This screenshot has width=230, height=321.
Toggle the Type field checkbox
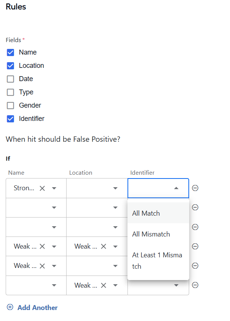[x=11, y=92]
